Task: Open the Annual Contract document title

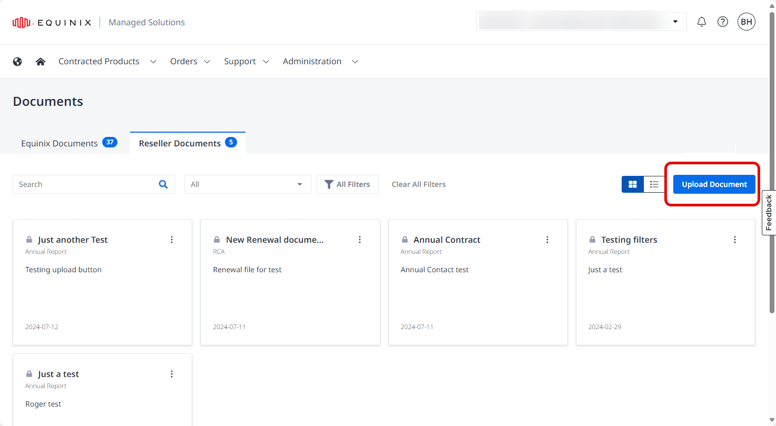Action: (447, 240)
